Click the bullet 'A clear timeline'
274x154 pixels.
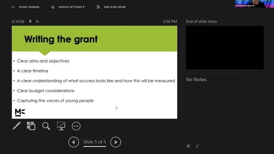[x=33, y=71]
